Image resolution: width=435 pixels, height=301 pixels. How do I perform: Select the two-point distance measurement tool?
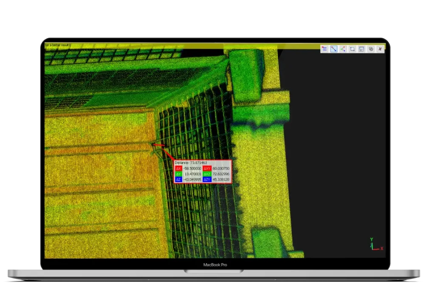coord(334,49)
